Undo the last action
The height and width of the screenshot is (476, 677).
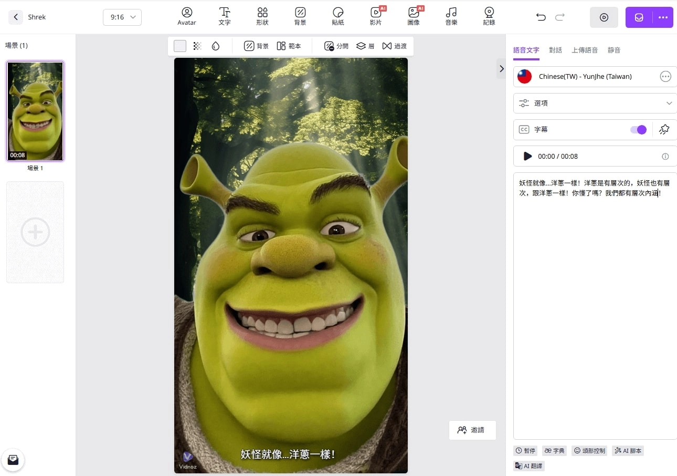[541, 17]
